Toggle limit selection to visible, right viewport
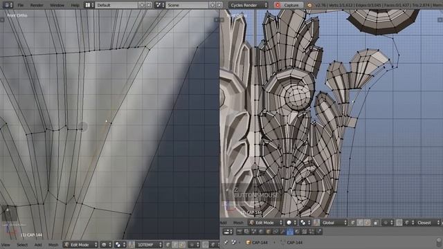The image size is (443, 249). click(x=375, y=223)
